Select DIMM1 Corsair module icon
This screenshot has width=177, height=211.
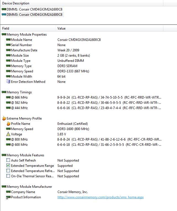4,9
